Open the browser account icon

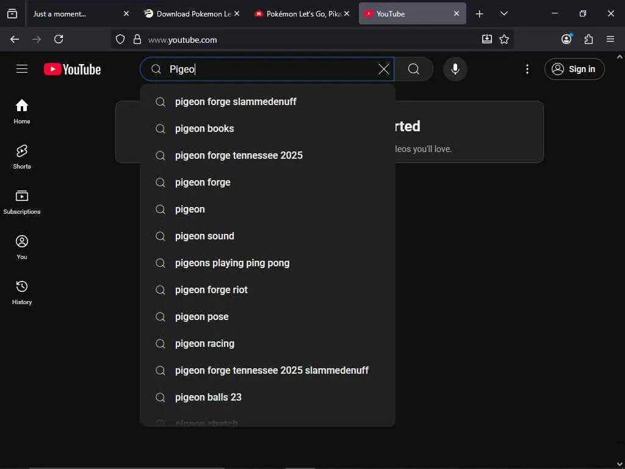click(566, 39)
